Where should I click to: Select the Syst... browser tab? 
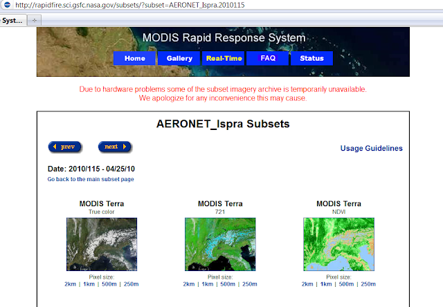pyautogui.click(x=12, y=20)
